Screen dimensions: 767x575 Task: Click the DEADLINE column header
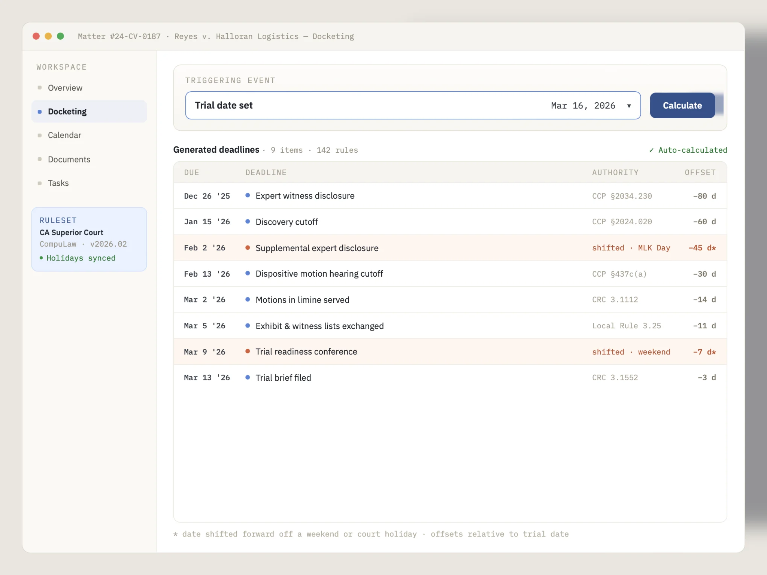(x=266, y=173)
